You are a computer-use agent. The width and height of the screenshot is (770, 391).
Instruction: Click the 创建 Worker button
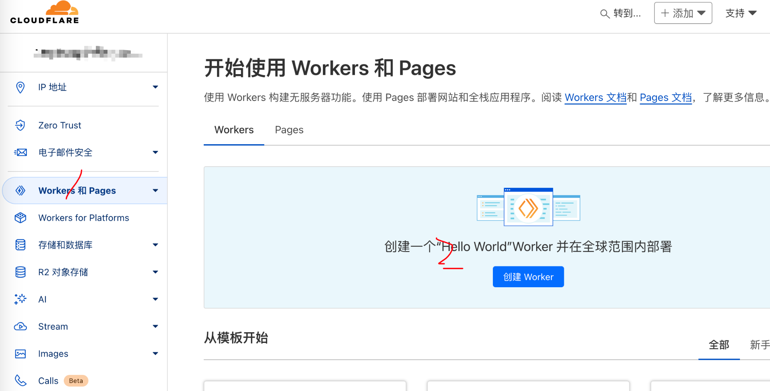tap(528, 277)
